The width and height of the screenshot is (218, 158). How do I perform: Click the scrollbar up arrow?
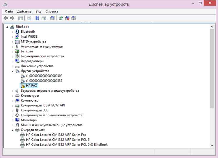pos(212,27)
